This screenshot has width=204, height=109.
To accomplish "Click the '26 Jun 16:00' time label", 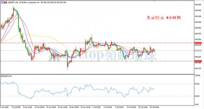I will [86, 107].
